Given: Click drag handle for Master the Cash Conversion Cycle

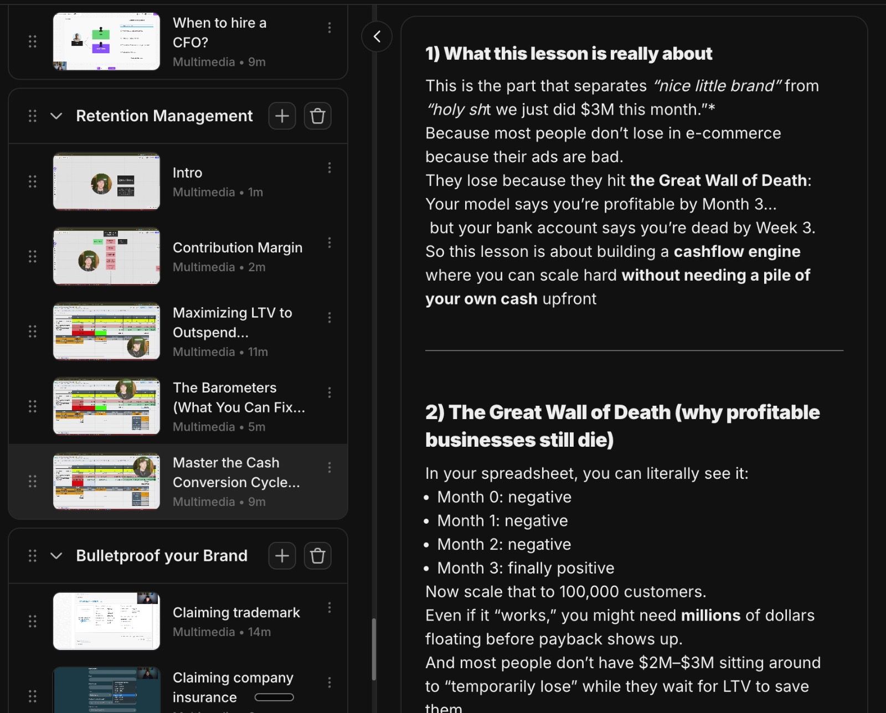Looking at the screenshot, I should click(33, 481).
